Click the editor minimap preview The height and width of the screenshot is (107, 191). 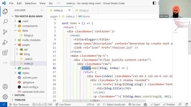point(181,26)
